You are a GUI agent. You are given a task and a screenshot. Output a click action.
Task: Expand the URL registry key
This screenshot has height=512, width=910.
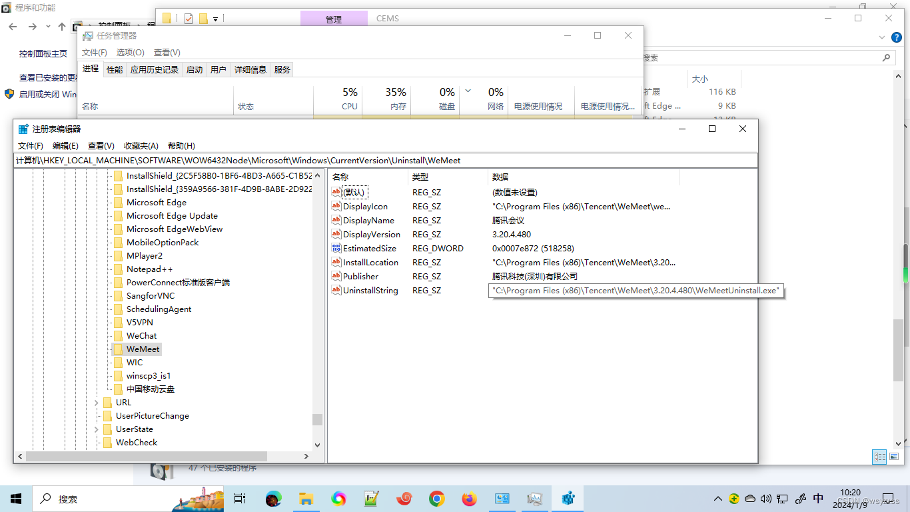click(97, 403)
